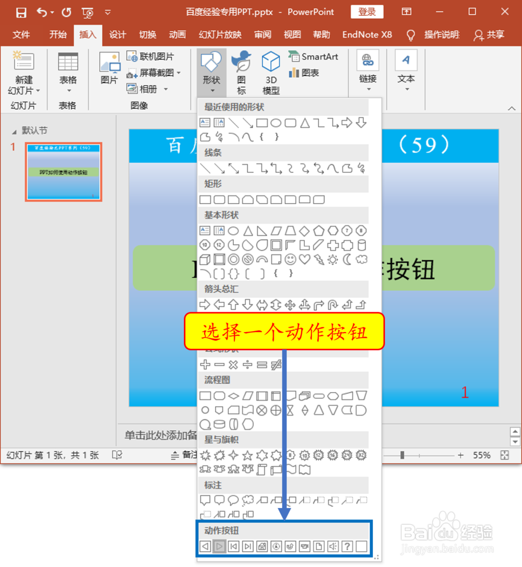Screen dimensions: 522x567
Task: Choose the Go to End action button
Action: (x=247, y=546)
